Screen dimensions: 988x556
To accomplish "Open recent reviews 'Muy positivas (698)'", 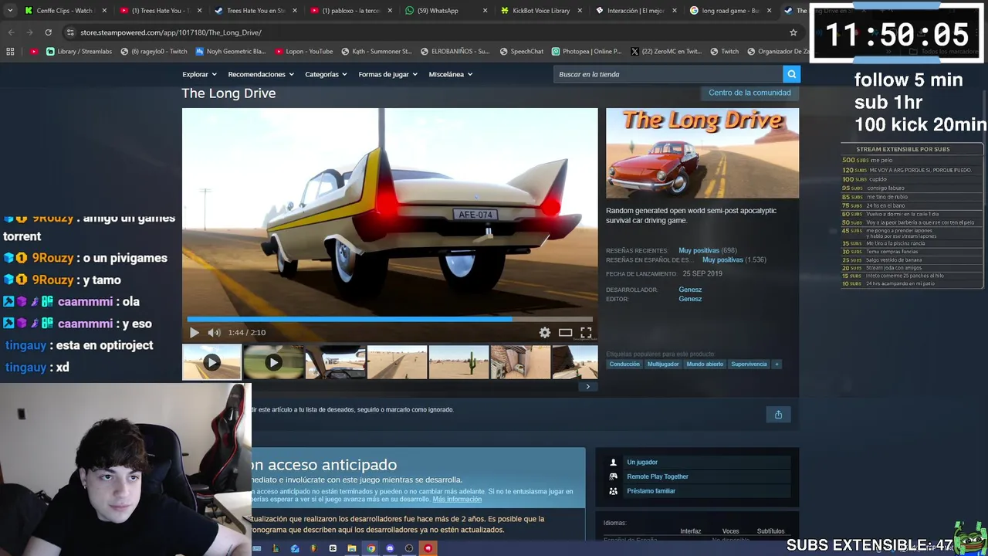I will 707,251.
